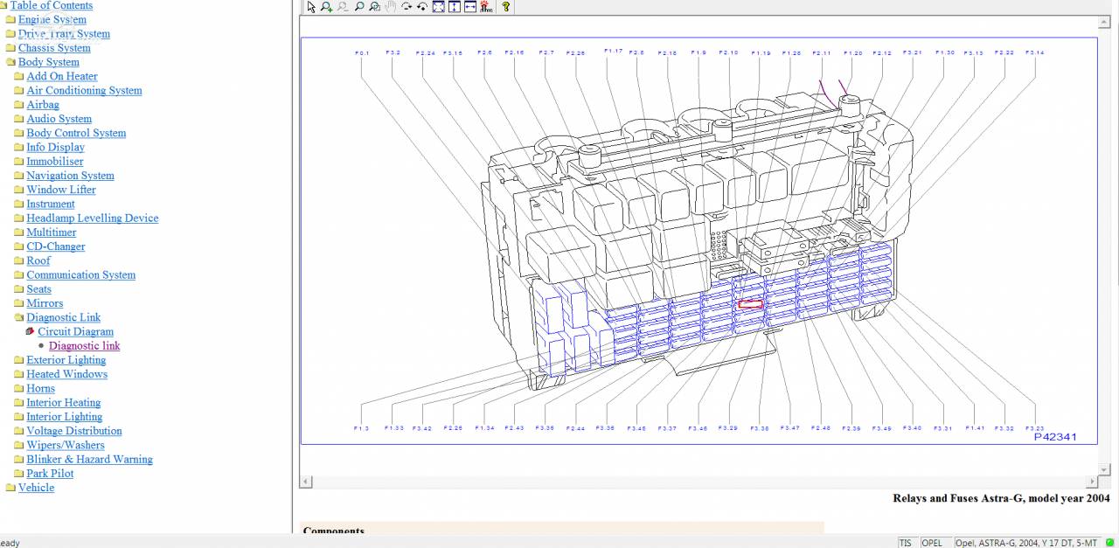Screen dimensions: 1119x548
Task: Fit the diagram to height
Action: click(x=455, y=7)
